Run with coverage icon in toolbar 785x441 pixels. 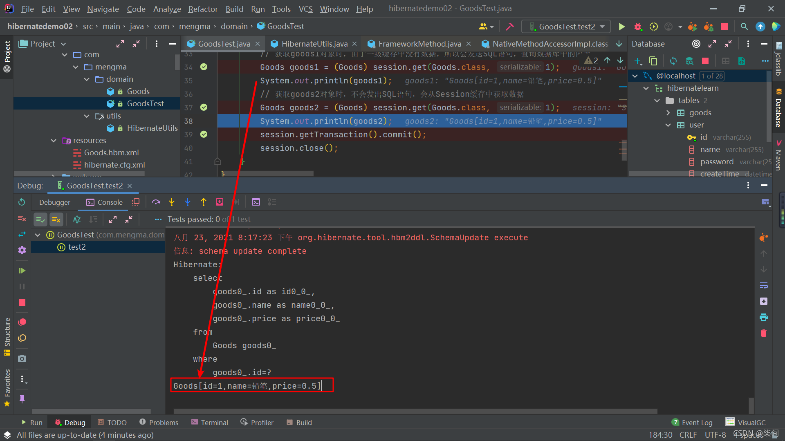(x=654, y=27)
